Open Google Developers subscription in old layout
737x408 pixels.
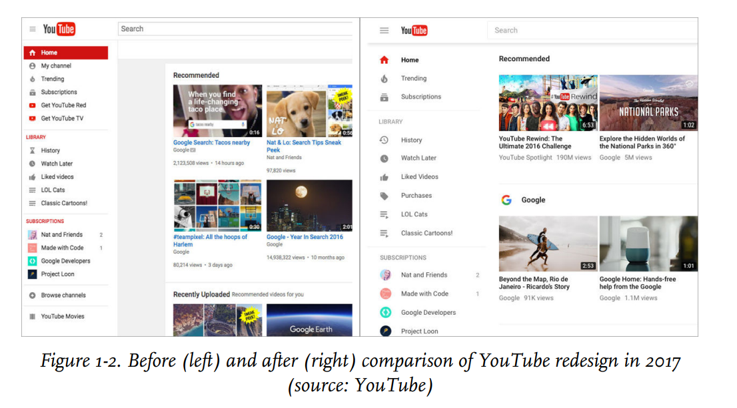tap(66, 261)
